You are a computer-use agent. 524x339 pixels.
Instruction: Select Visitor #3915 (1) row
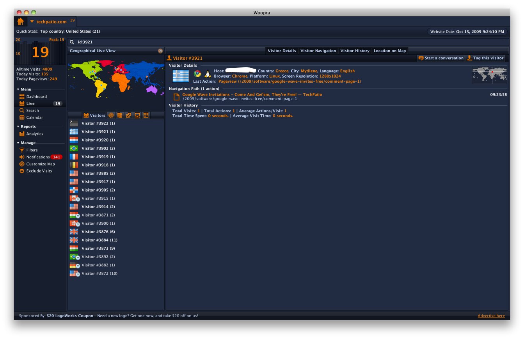[x=116, y=199]
